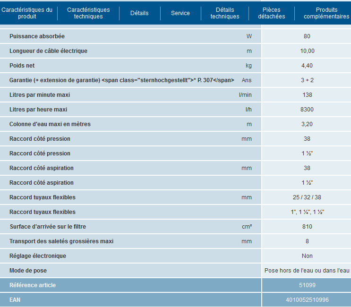This screenshot has width=351, height=307.
Task: Open Produits complémentaires tab
Action: (326, 13)
